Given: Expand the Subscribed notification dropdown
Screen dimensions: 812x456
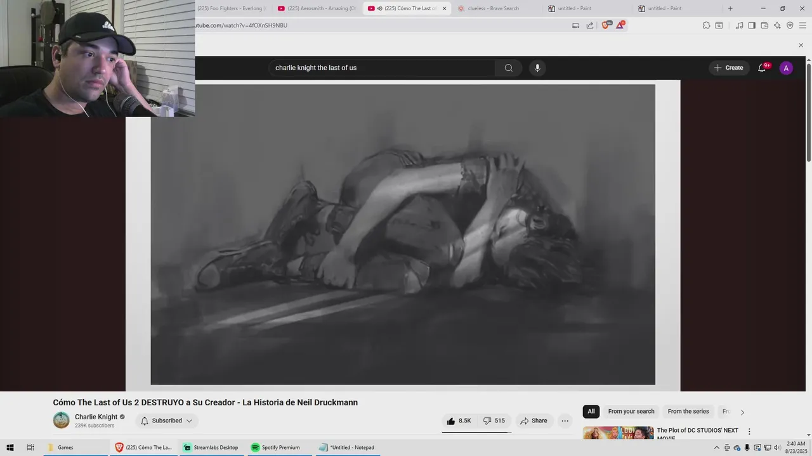Looking at the screenshot, I should (167, 421).
